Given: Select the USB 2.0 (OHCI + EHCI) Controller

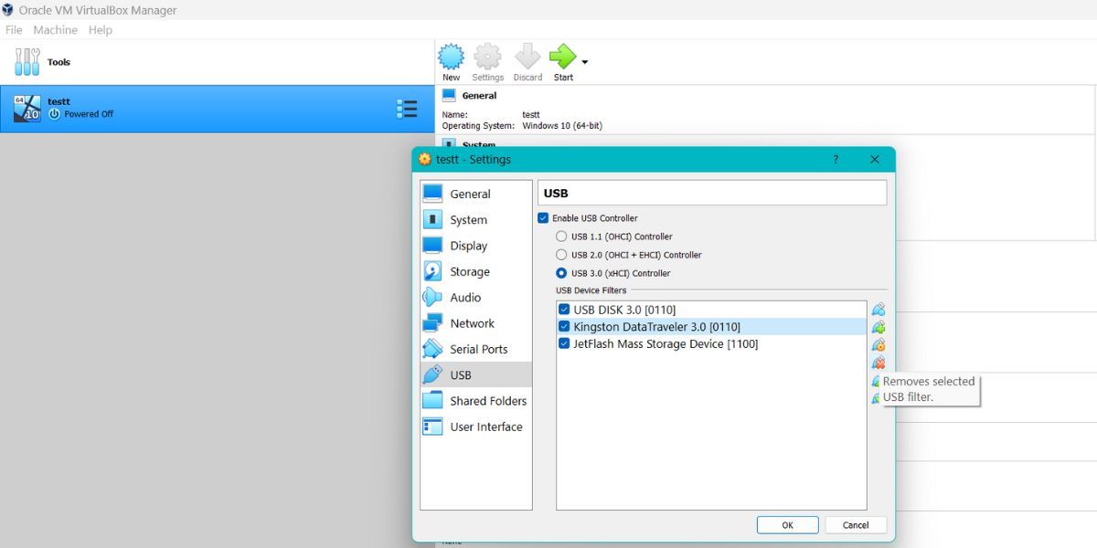Looking at the screenshot, I should point(561,255).
